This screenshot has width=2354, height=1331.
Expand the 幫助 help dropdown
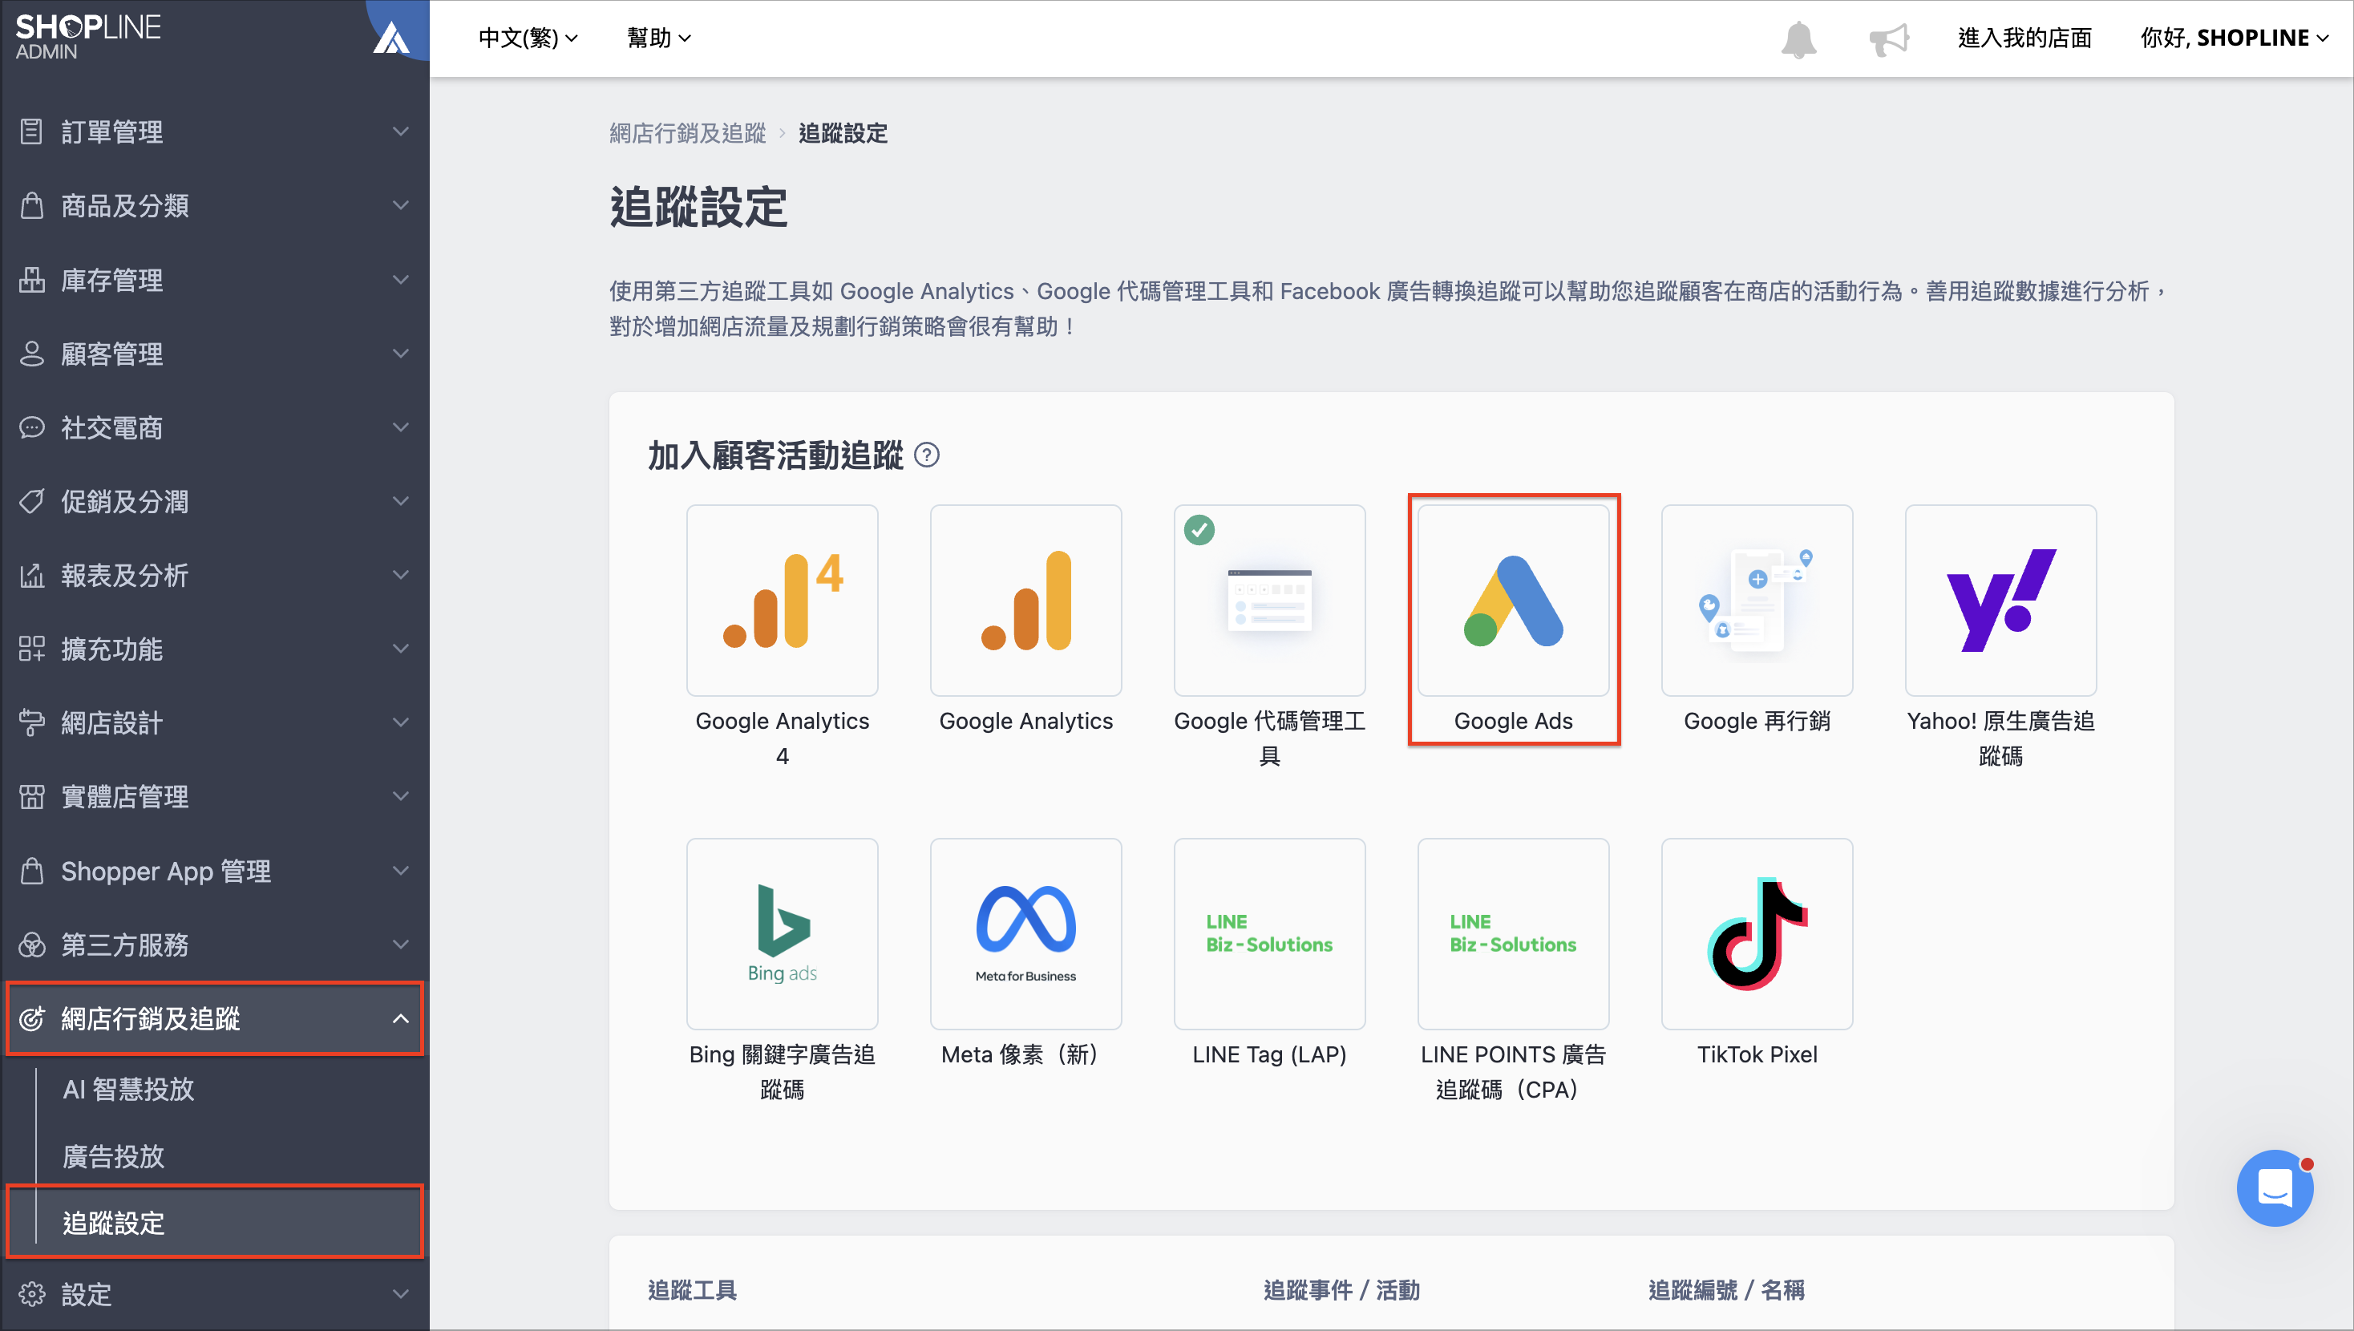659,38
